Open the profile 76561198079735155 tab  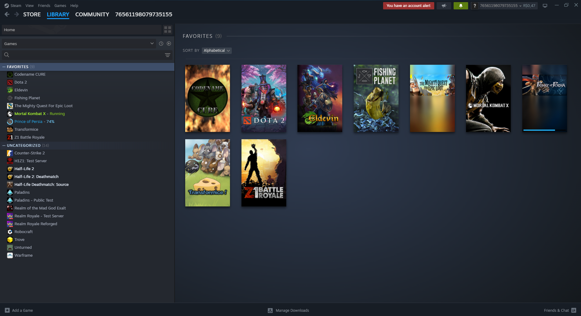[x=144, y=15]
